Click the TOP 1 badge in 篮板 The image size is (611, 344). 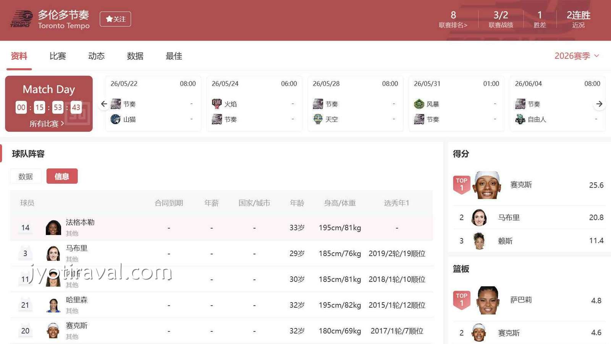[x=461, y=300]
